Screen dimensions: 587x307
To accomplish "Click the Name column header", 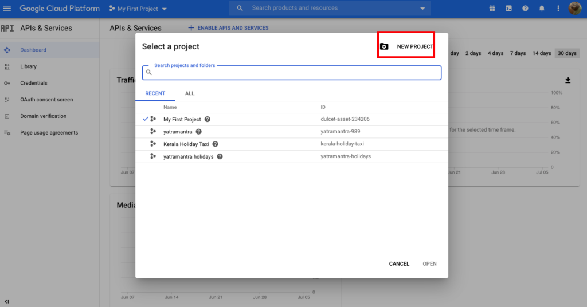I will coord(170,107).
